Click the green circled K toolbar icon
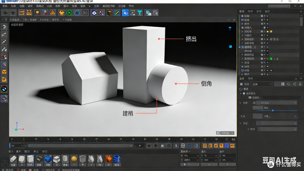The width and height of the screenshot is (304, 171). coord(69,13)
